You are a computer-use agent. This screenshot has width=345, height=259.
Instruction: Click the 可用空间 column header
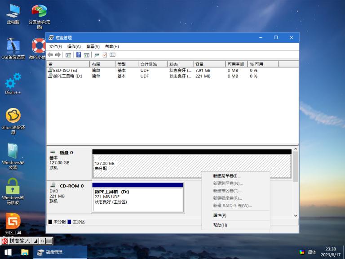tap(237, 64)
